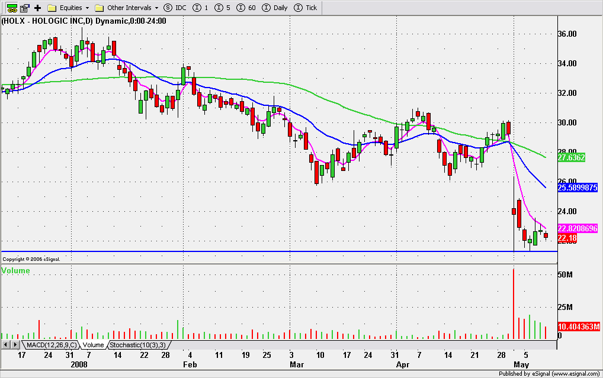Image resolution: width=603 pixels, height=378 pixels.
Task: Click the Apr month label on time axis
Action: 403,364
